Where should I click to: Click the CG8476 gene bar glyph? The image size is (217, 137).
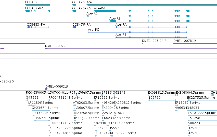(x=74, y=5)
